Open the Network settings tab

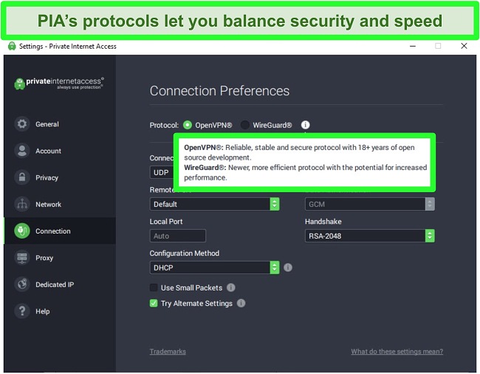pos(60,204)
